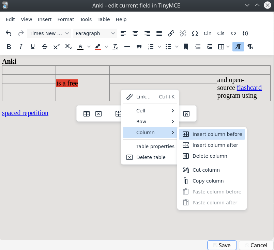Select Insert column after

tap(212, 145)
